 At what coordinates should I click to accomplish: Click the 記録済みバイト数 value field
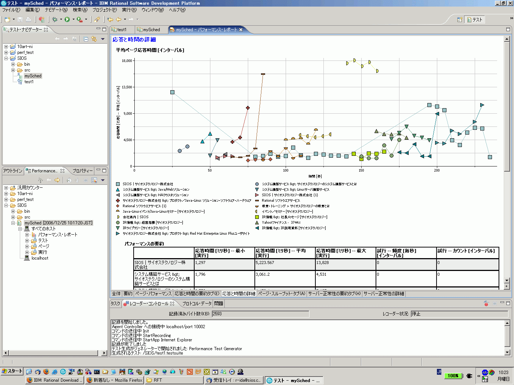260,314
